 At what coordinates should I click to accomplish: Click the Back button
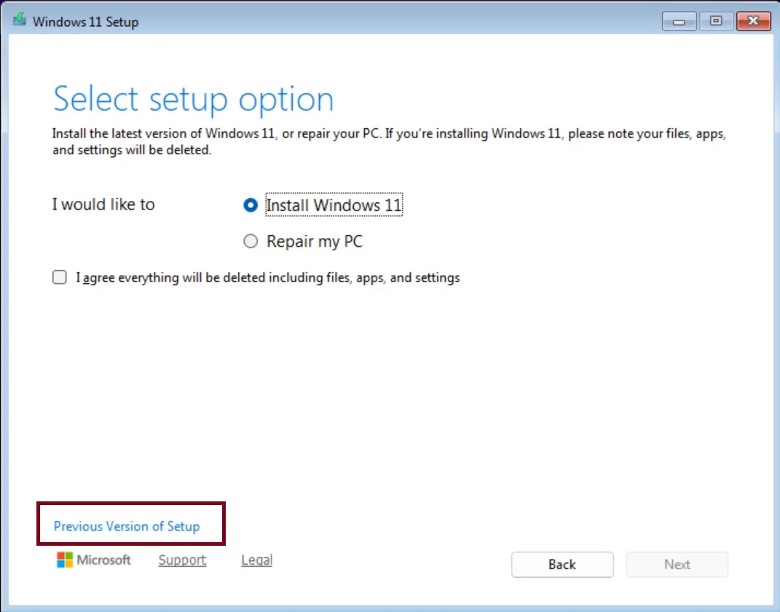click(x=562, y=564)
